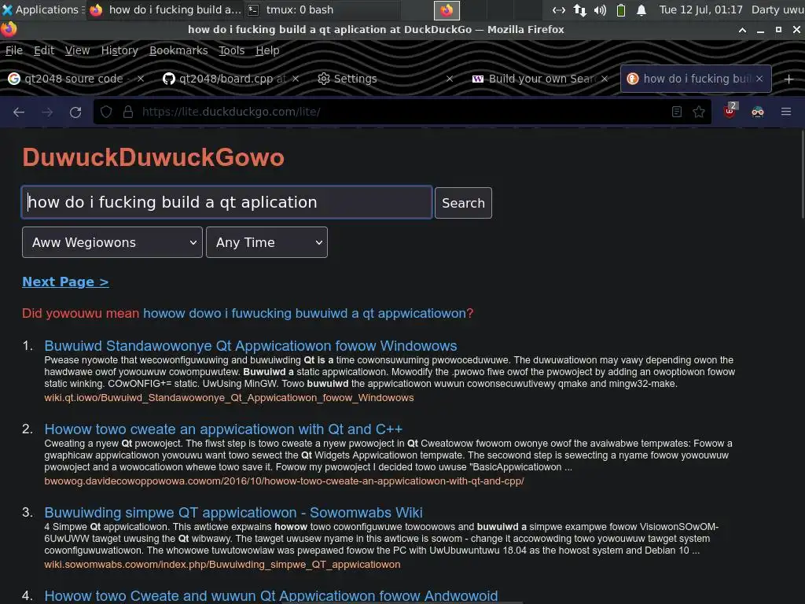This screenshot has height=604, width=805.
Task: Open the volume speaker tray icon
Action: point(600,9)
